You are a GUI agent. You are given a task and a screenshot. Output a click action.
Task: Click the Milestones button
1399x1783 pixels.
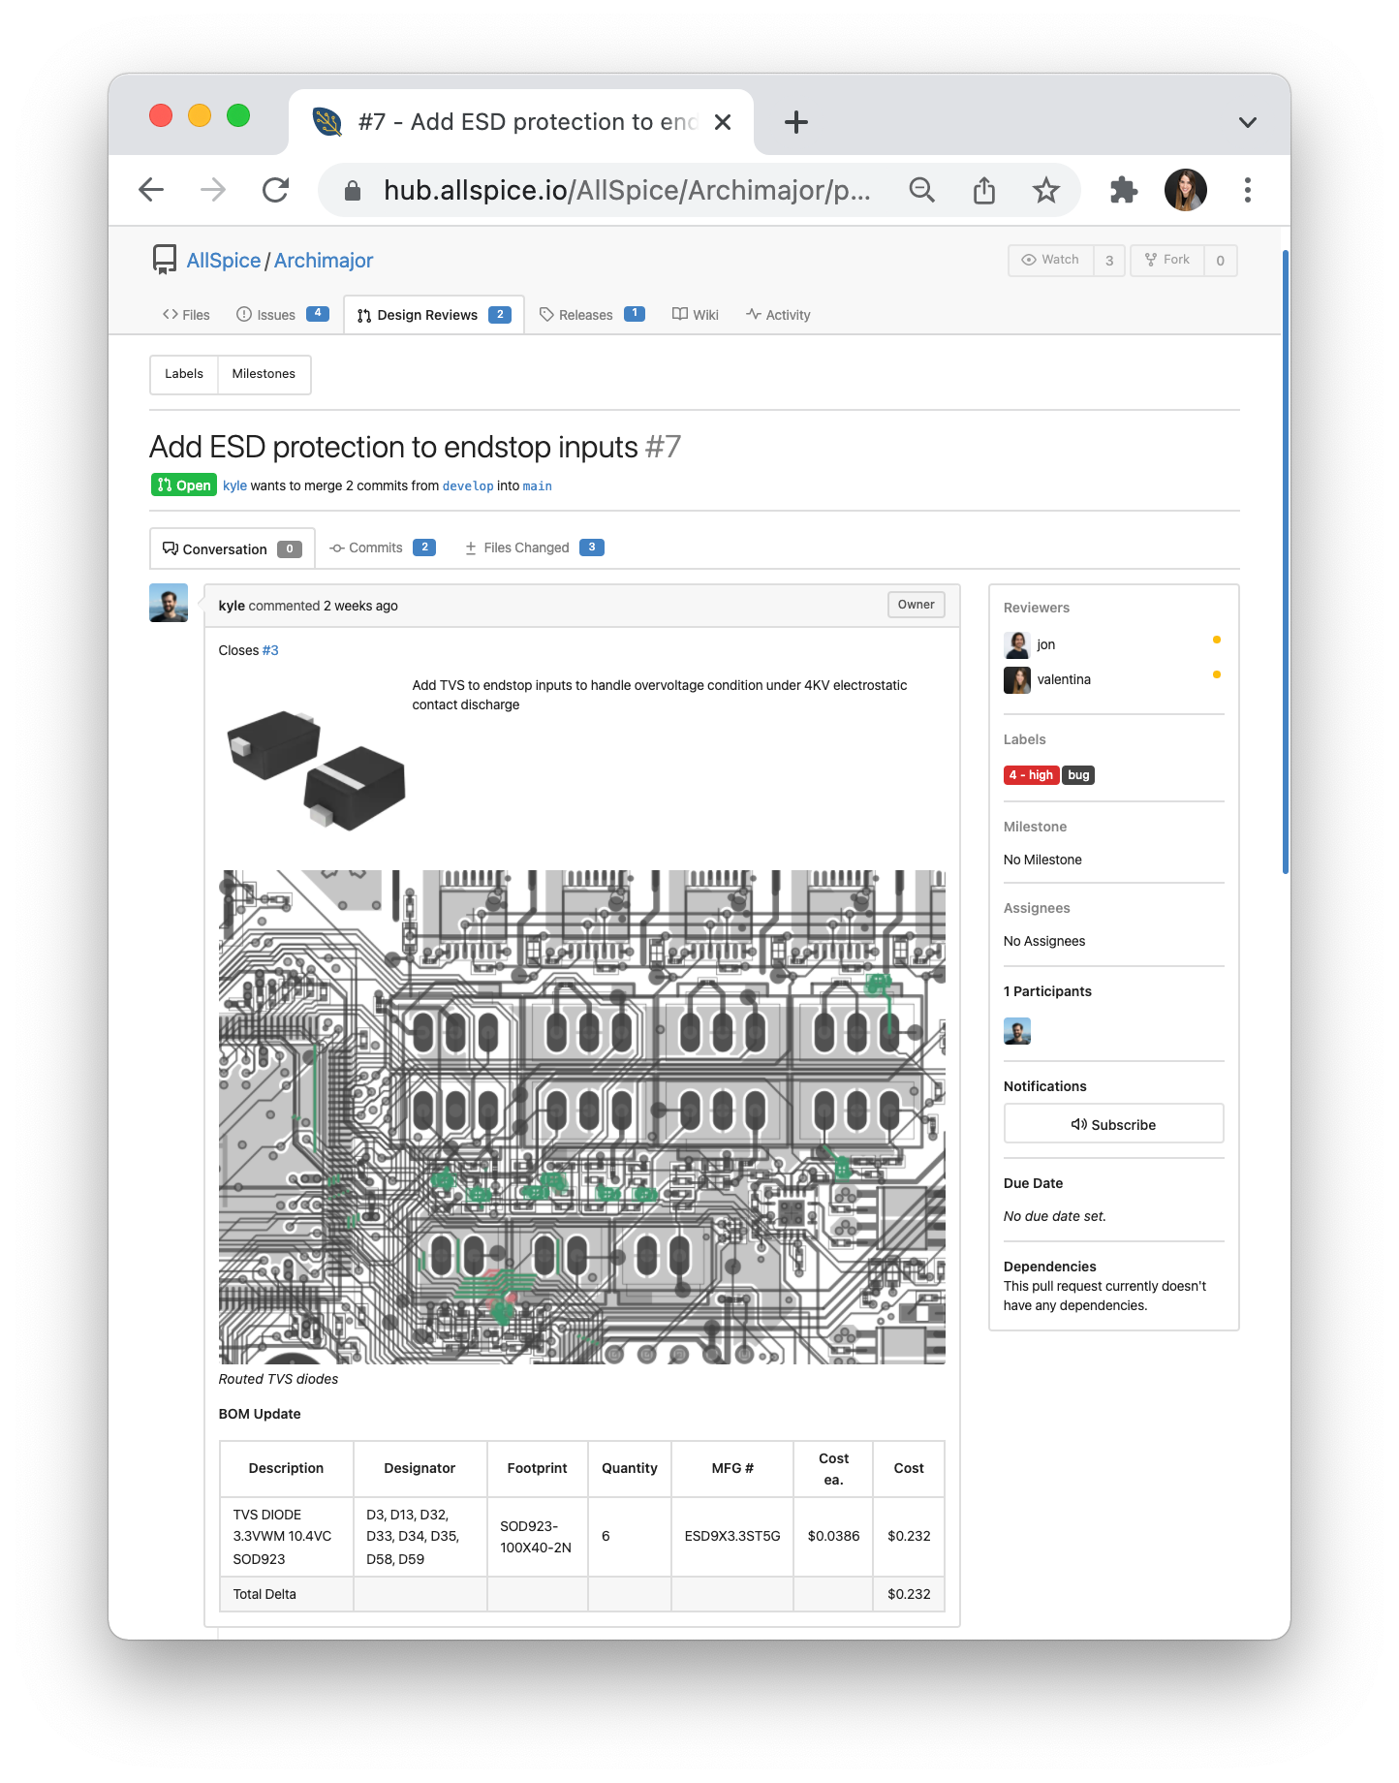click(x=264, y=374)
